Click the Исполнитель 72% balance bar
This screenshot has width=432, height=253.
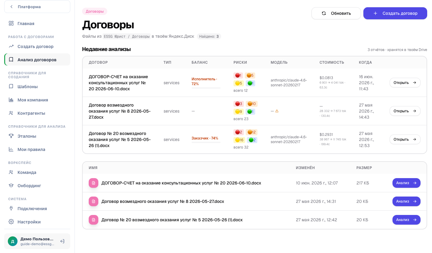click(206, 88)
